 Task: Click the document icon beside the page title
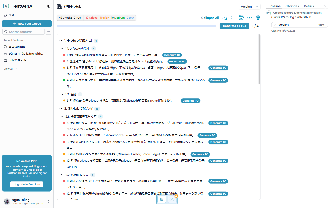click(59, 7)
